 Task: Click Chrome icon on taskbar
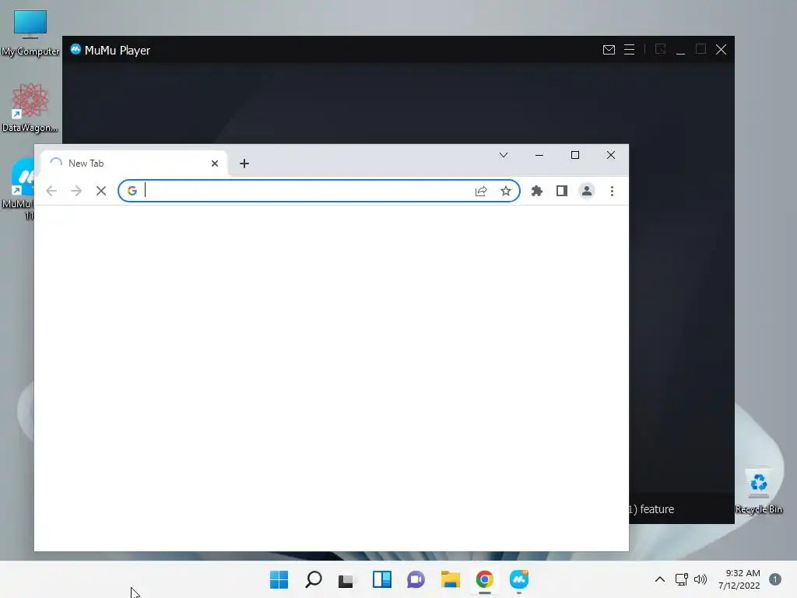point(484,579)
